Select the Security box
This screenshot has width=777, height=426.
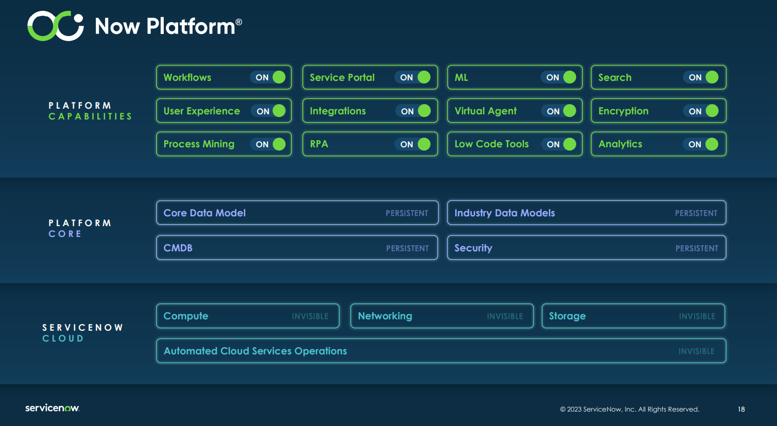click(x=586, y=248)
